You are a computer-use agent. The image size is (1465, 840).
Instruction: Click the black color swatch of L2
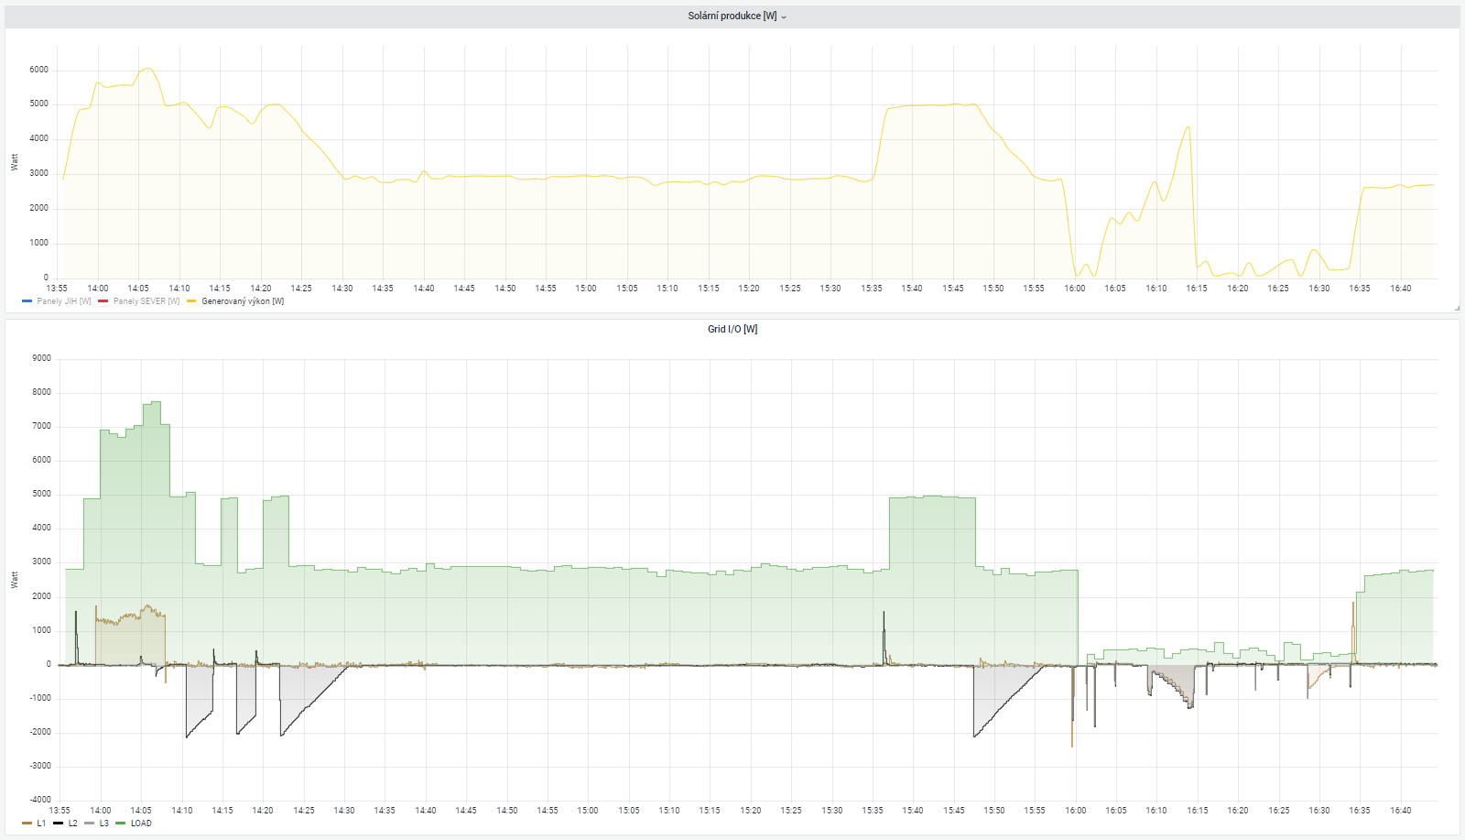coord(59,824)
